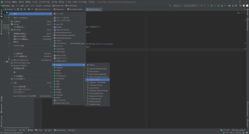Choose Java Class in New menu
The height and width of the screenshot is (134, 249).
click(x=69, y=24)
